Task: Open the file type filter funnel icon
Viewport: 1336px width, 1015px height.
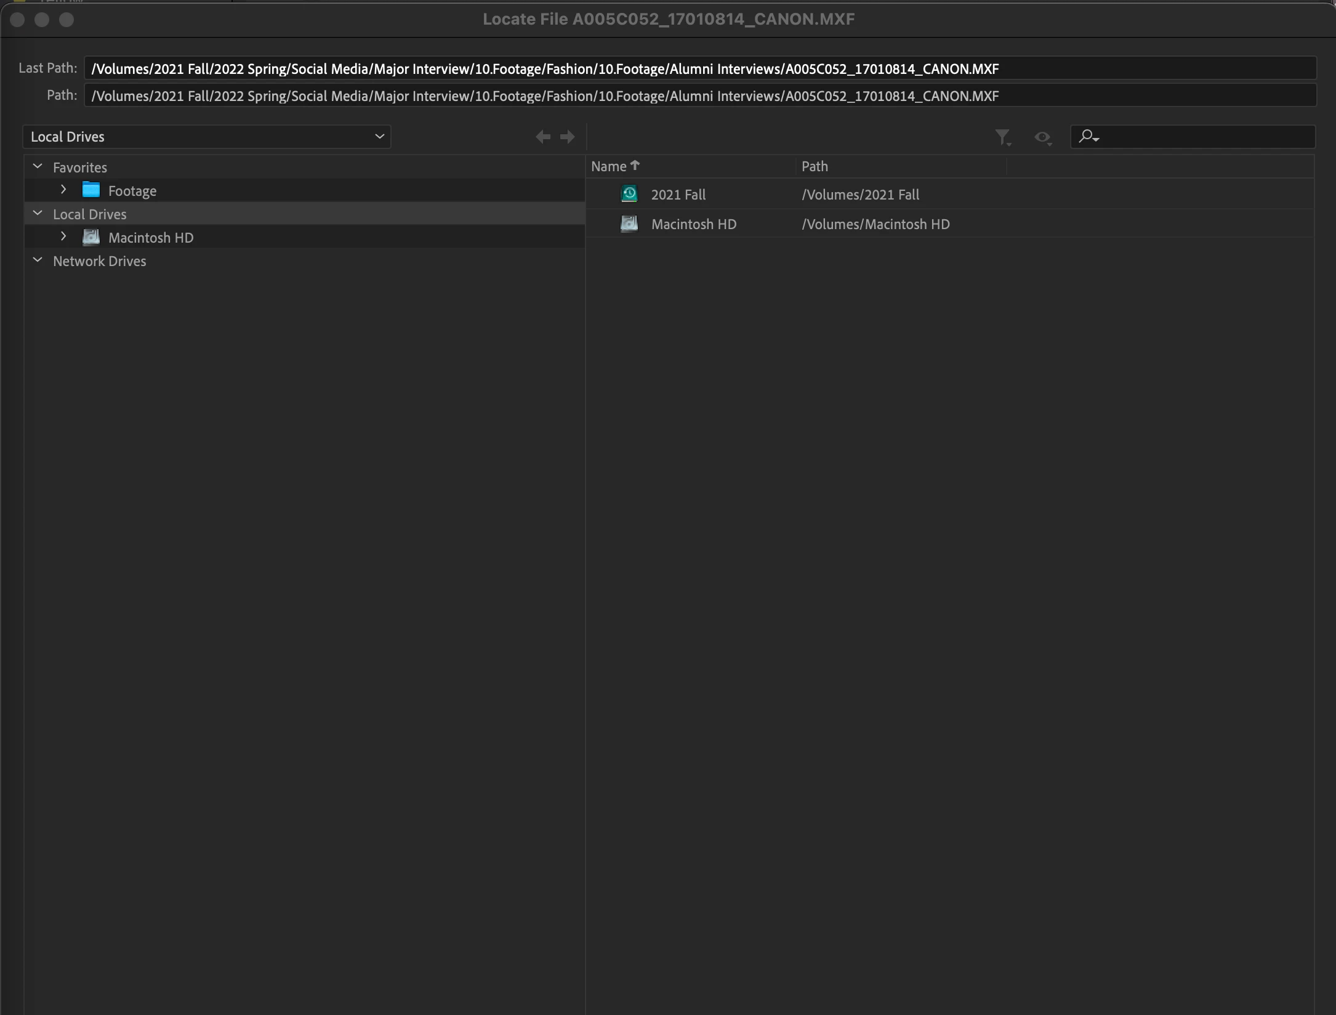Action: 1002,137
